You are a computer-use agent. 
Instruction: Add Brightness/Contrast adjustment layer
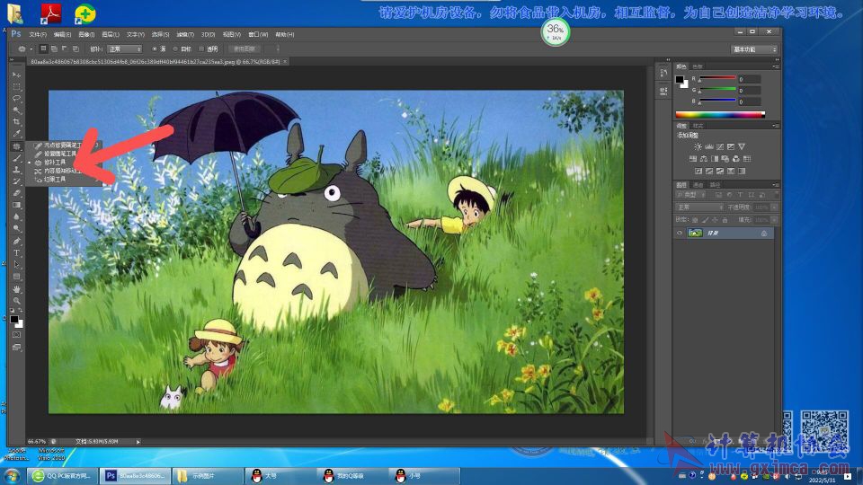pyautogui.click(x=698, y=146)
